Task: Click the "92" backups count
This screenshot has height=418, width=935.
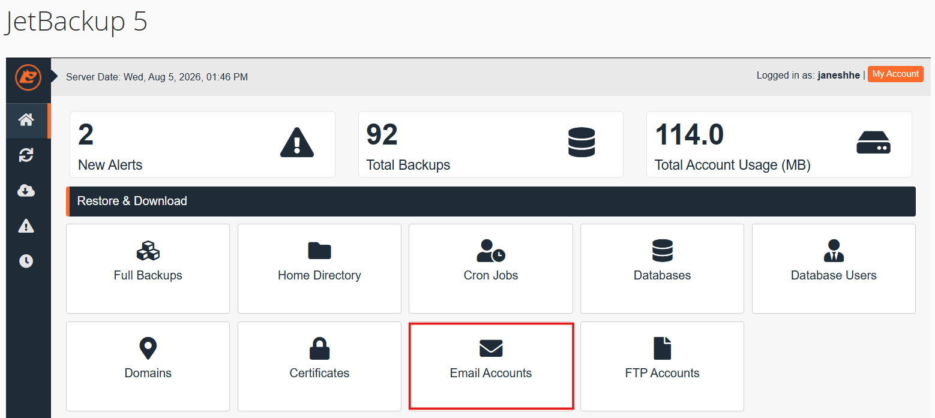Action: tap(382, 135)
